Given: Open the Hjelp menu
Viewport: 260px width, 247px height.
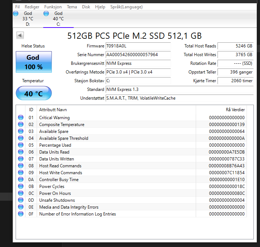Looking at the screenshot, I should (100, 7).
